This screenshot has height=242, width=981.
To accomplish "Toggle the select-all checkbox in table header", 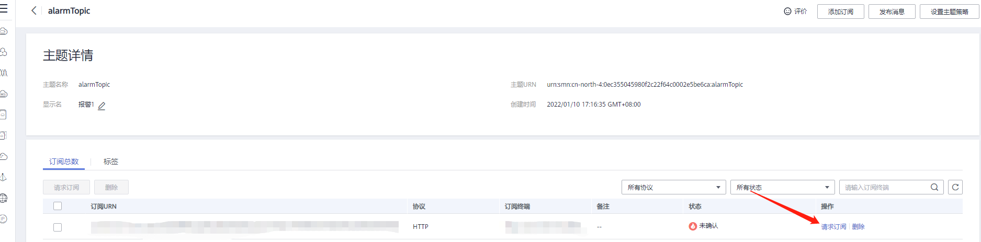I will click(x=58, y=206).
